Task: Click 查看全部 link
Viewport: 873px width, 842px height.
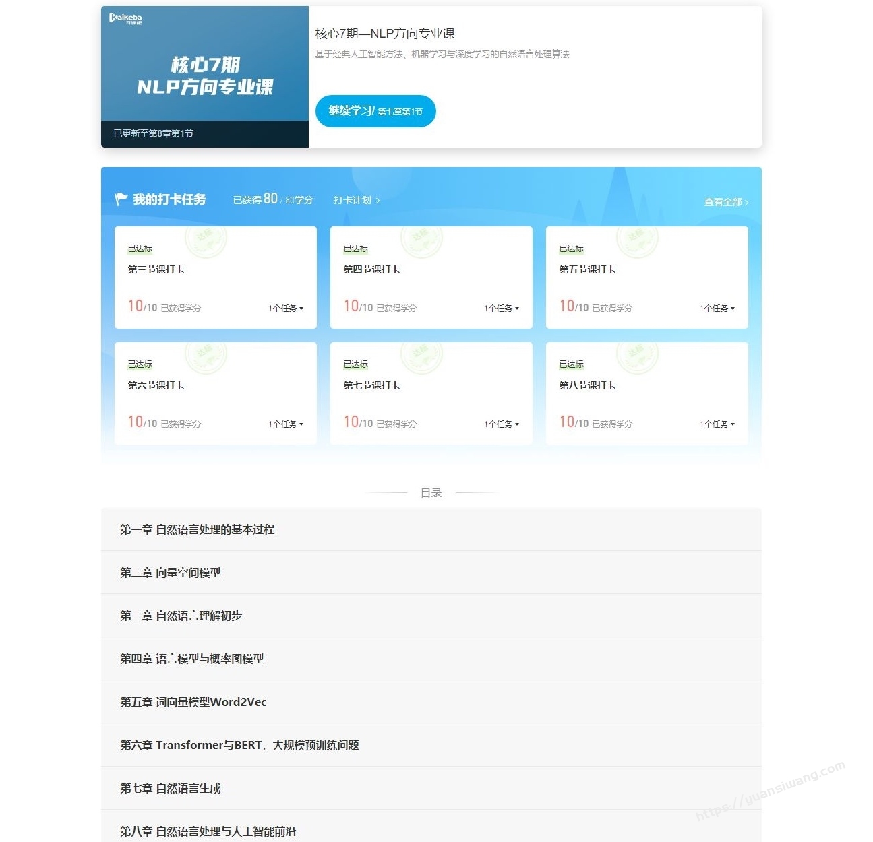Action: [x=726, y=202]
